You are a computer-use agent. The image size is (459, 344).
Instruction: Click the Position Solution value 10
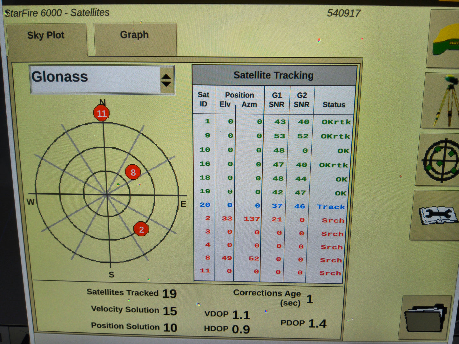(x=170, y=327)
